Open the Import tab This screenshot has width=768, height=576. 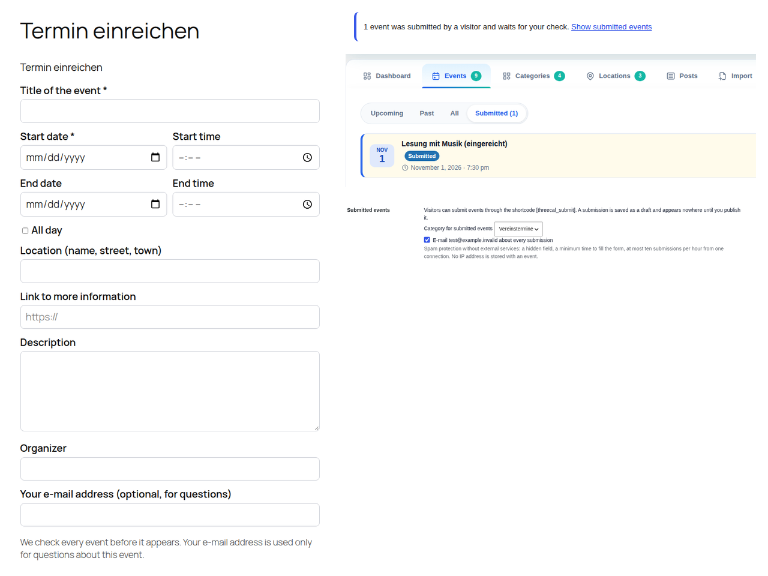pyautogui.click(x=735, y=76)
